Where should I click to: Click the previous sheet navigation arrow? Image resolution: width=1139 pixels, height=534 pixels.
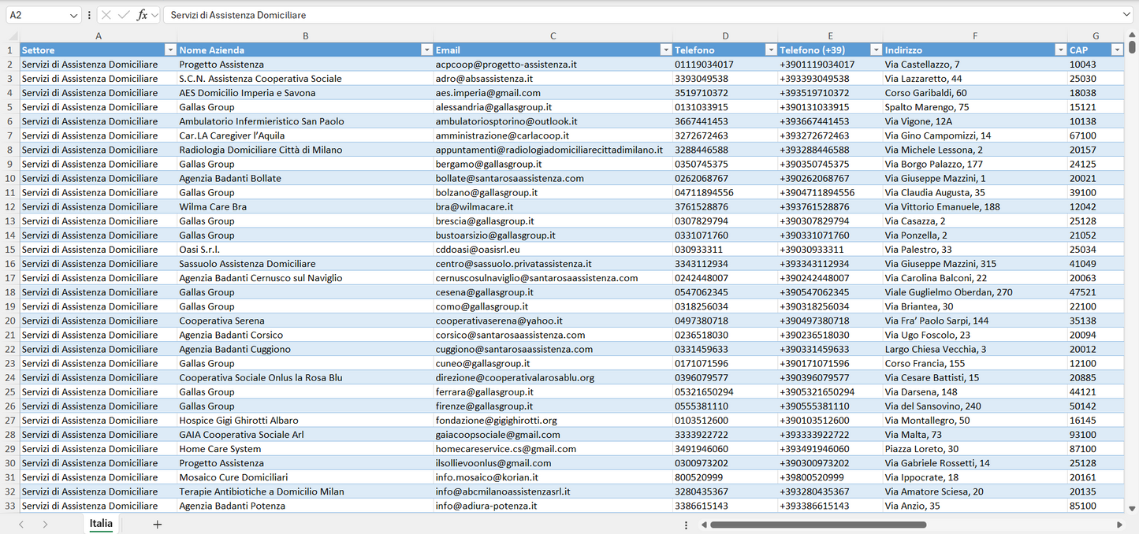pos(21,525)
